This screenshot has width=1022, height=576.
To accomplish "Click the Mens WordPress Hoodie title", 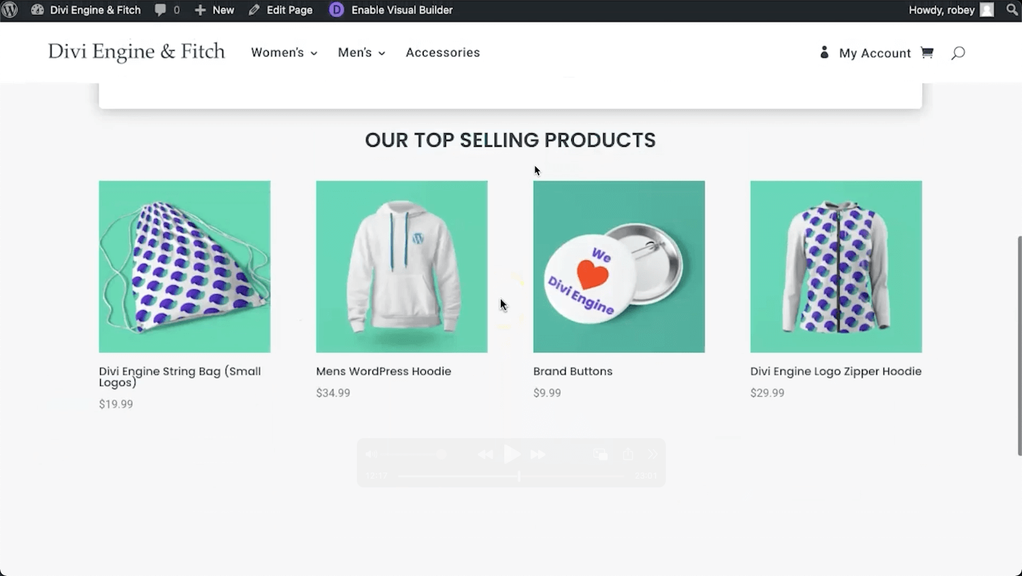I will 383,371.
